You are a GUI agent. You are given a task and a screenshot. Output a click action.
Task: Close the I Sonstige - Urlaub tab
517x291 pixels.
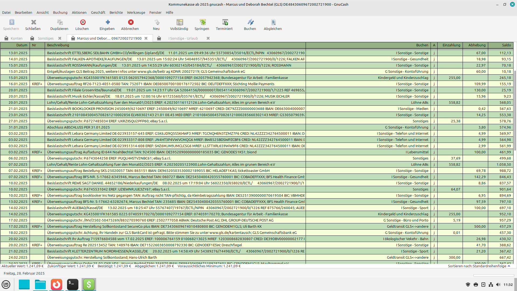(x=208, y=38)
